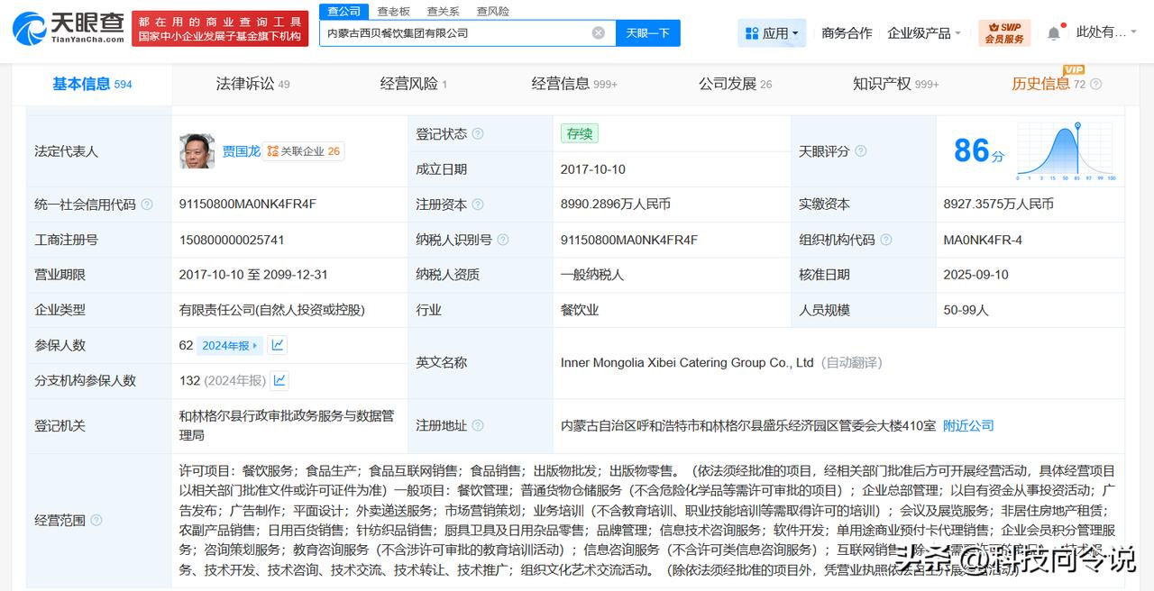Open the 商务合作 link
Screen dimensions: 1154x591
(x=847, y=33)
